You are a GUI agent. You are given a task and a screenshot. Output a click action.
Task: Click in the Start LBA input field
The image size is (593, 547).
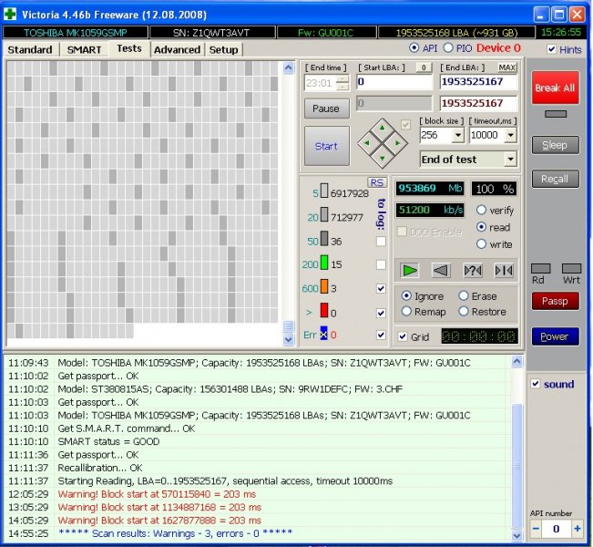(394, 82)
